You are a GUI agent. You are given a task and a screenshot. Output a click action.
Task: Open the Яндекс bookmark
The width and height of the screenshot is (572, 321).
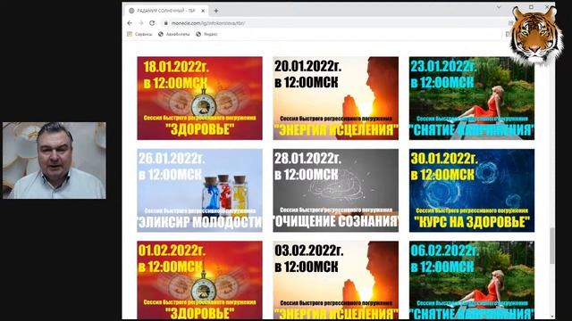(x=206, y=34)
